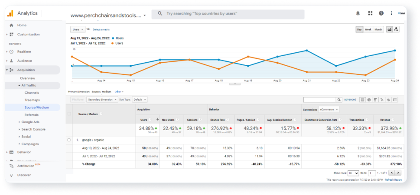Viewport: 420px width, 195px height.
Task: Open the Google apps grid icon
Action: [371, 13]
